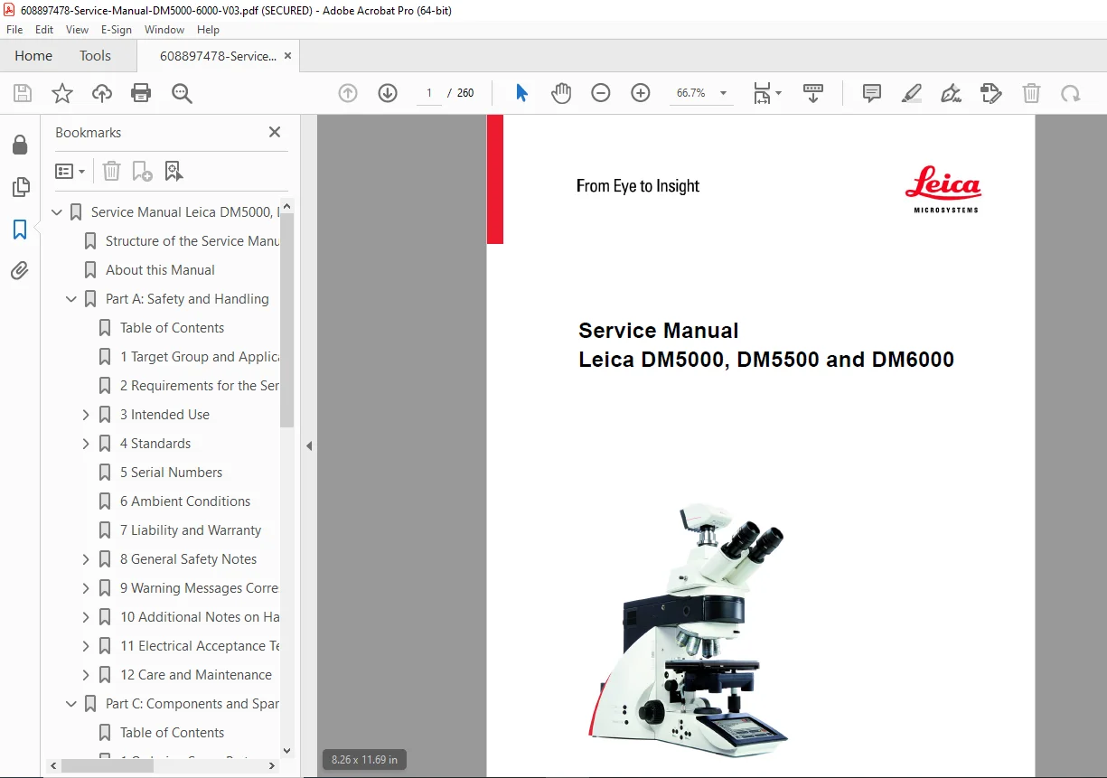
Task: Expand 11 Electrical Acceptance bookmark
Action: [x=86, y=646]
